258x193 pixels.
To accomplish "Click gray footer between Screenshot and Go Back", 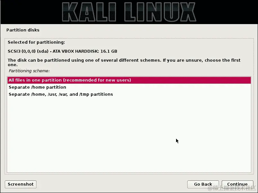I will [112, 184].
